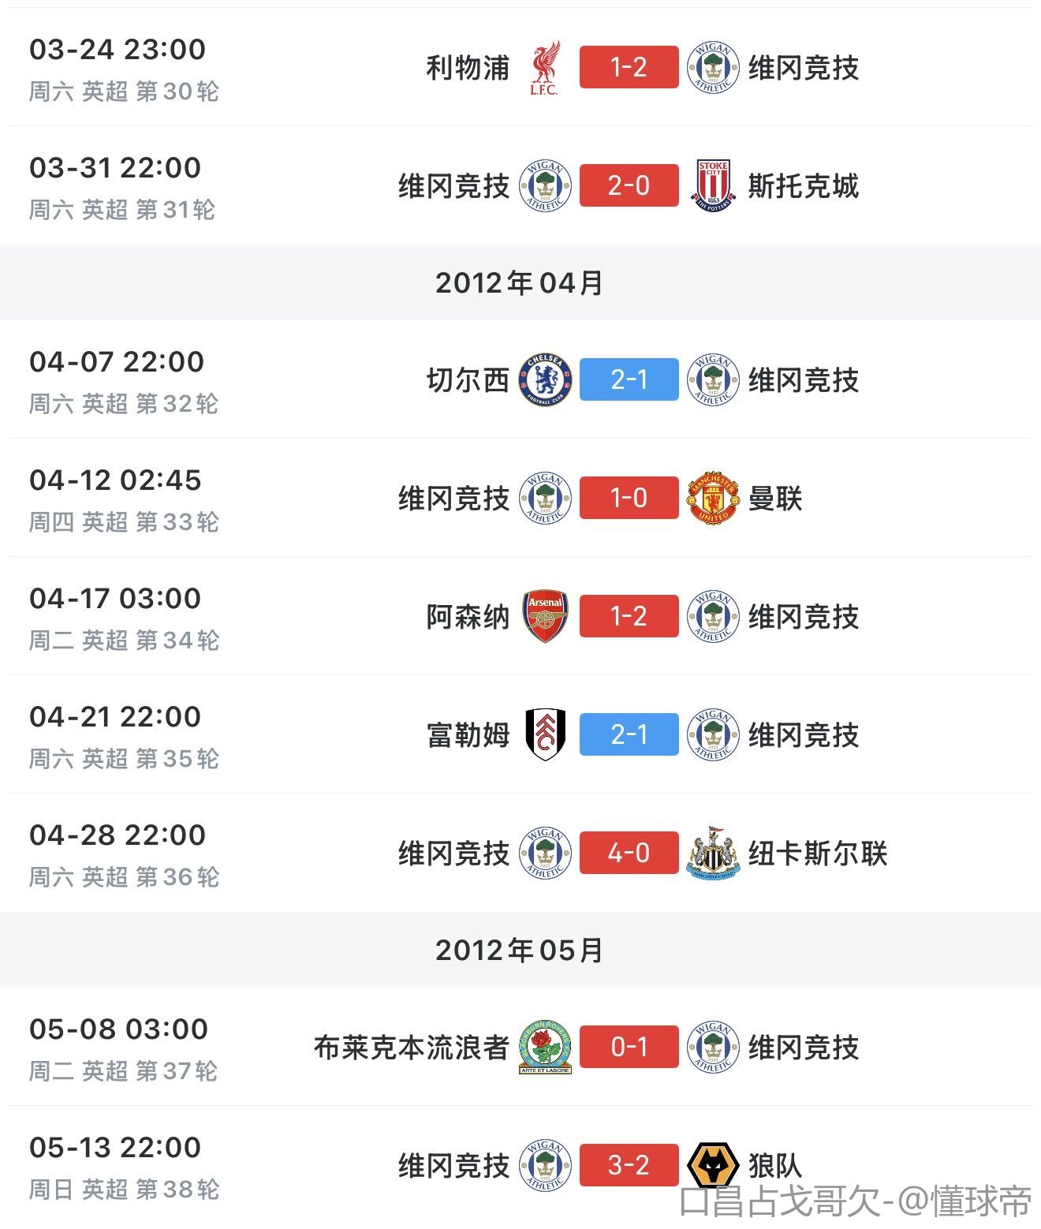Image resolution: width=1041 pixels, height=1229 pixels.
Task: View the 4-0 score against Newcastle
Action: pos(629,853)
